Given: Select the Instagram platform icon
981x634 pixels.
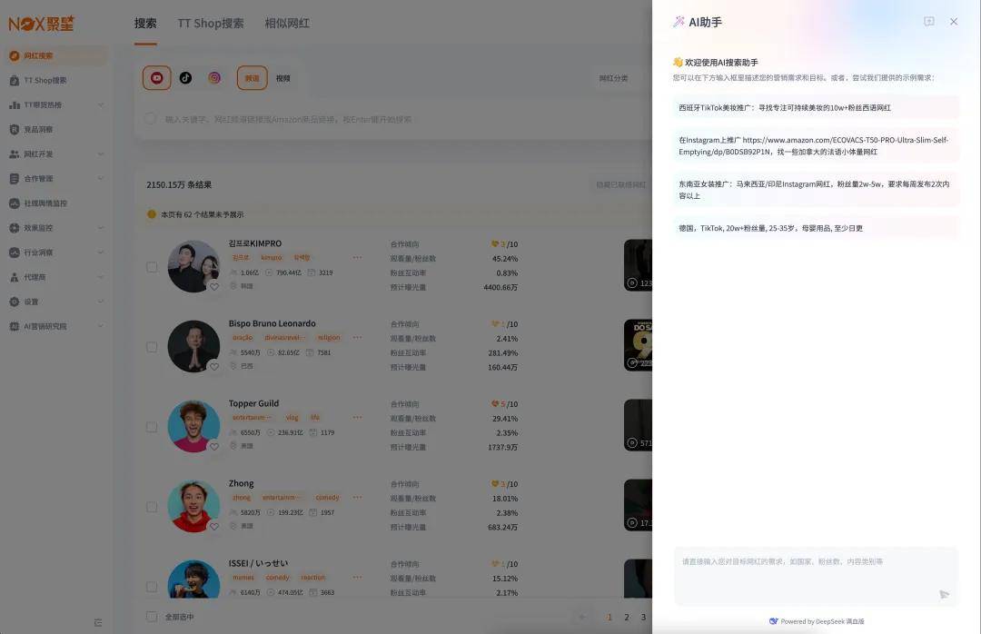Looking at the screenshot, I should (x=214, y=78).
